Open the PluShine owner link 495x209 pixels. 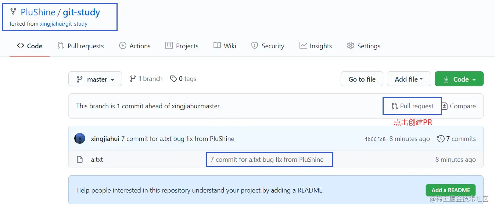pos(38,12)
